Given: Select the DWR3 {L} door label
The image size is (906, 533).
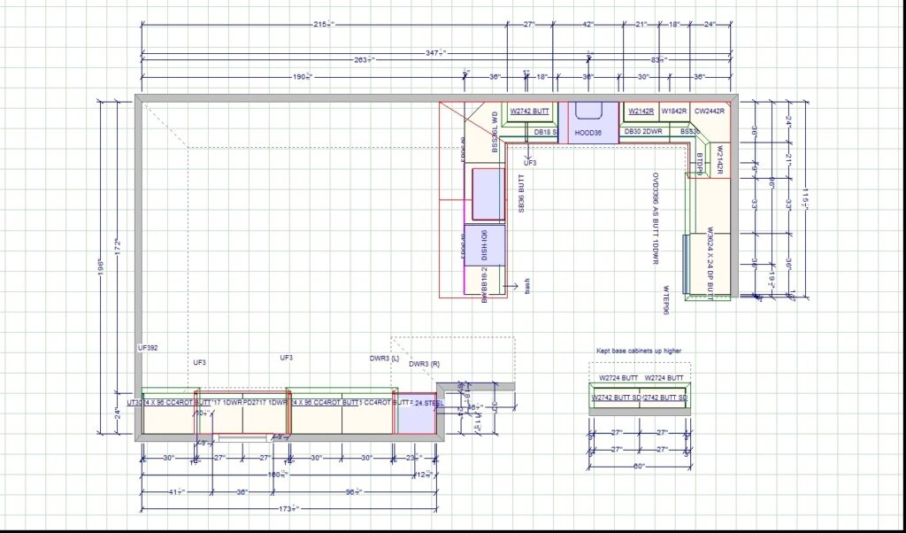Looking at the screenshot, I should coord(385,359).
